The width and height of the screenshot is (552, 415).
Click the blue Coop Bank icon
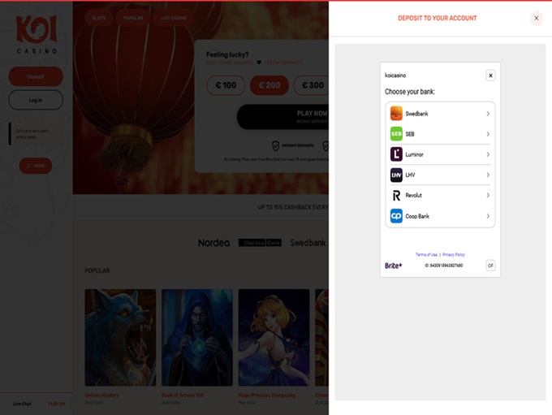coord(396,216)
